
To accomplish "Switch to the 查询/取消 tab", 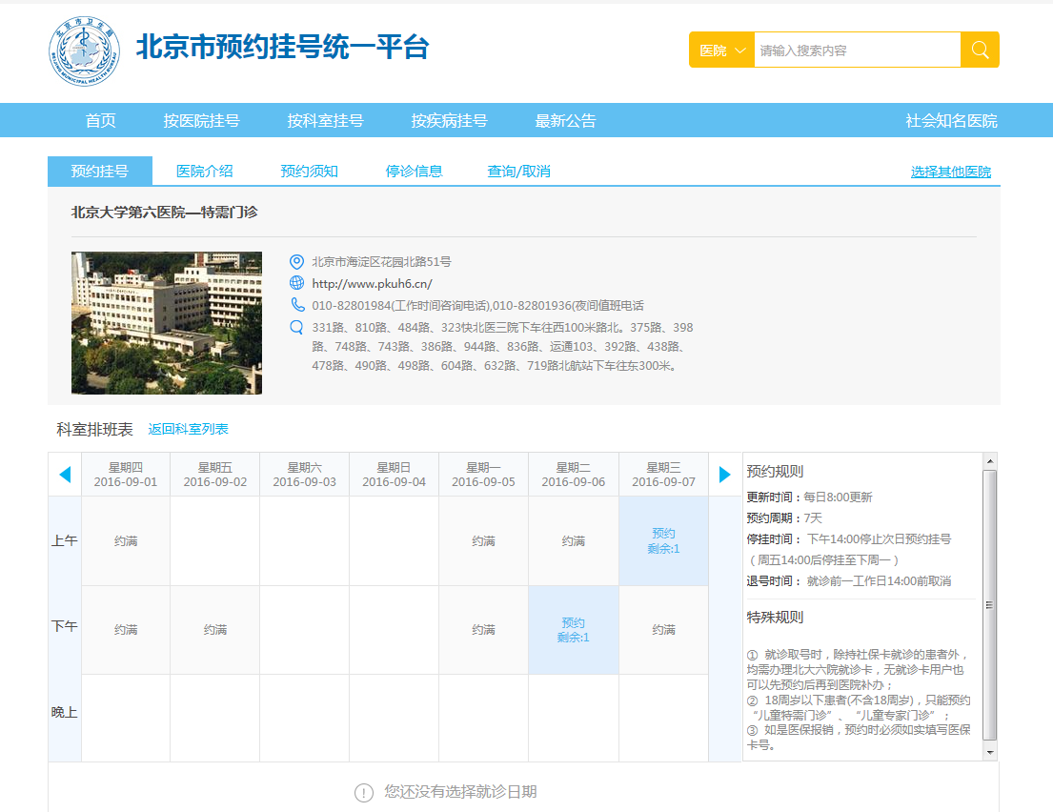I will pyautogui.click(x=518, y=172).
